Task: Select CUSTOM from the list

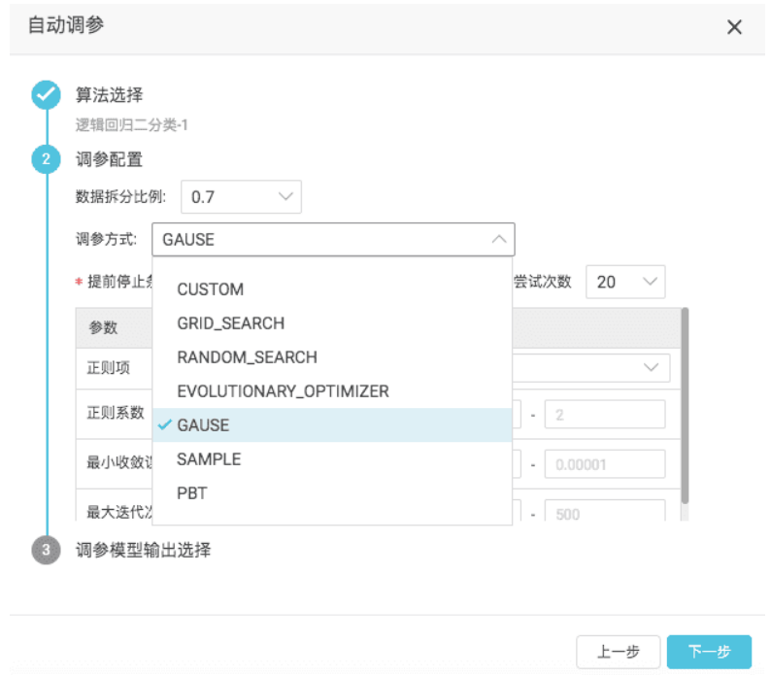Action: [332, 289]
